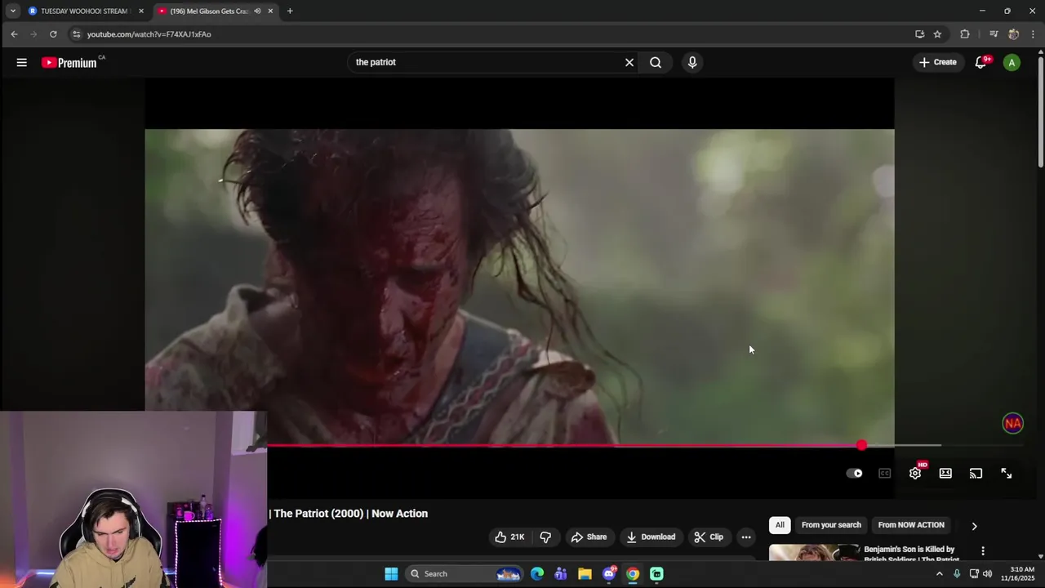
Task: Clear the search text with the X
Action: pyautogui.click(x=629, y=62)
